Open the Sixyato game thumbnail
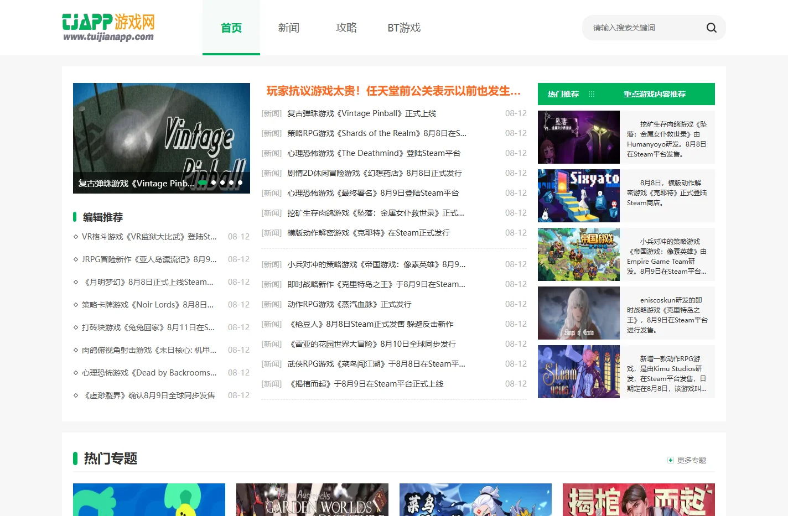This screenshot has width=788, height=516. pyautogui.click(x=579, y=196)
